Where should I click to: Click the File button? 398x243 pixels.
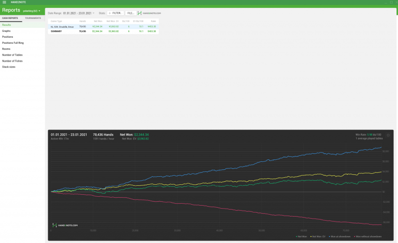pos(130,13)
